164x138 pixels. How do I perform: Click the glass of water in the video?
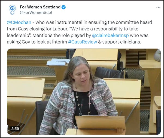click(71, 54)
